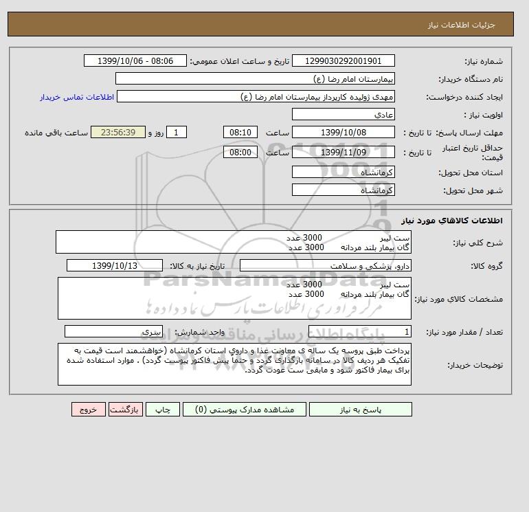Click quantity field showing 1
Viewport: 529px width, 512px height.
pos(359,331)
